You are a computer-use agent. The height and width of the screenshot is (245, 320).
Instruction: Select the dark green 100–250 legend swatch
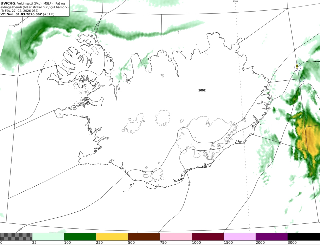(x=80, y=236)
